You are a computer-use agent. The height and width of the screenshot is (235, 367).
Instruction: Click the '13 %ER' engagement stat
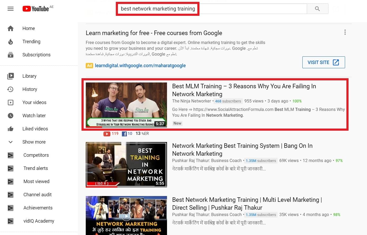click(142, 134)
